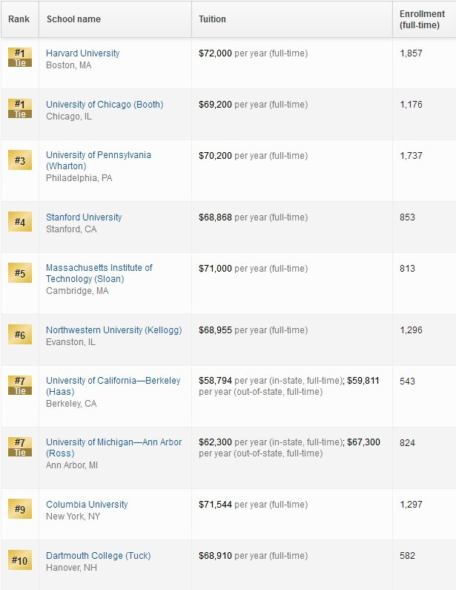Screen dimensions: 456x590
Task: Click the #10 rank badge for Dartmouth
Action: [x=20, y=560]
